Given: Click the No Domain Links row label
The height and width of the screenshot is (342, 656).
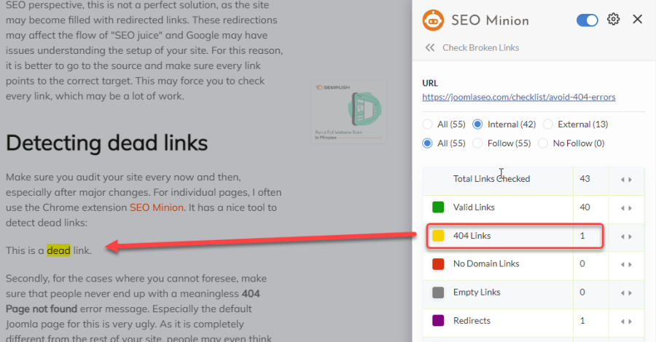Looking at the screenshot, I should tap(486, 264).
